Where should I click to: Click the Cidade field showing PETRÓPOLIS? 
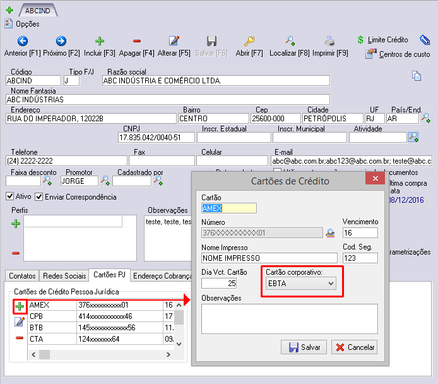tap(333, 118)
